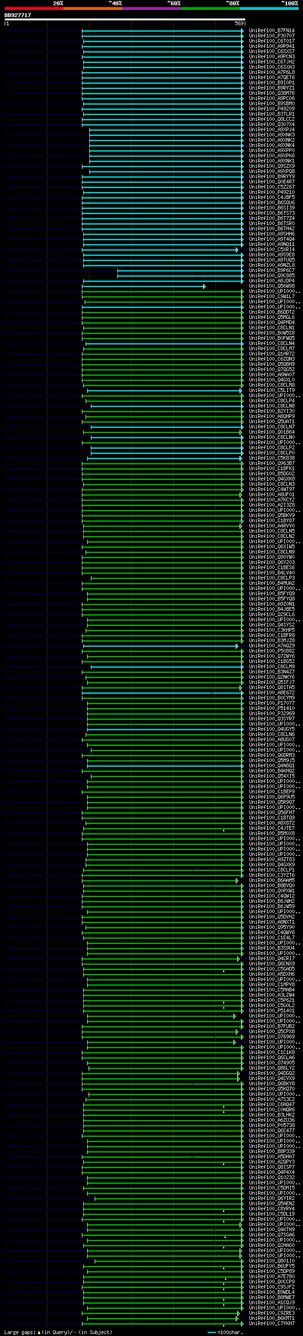Select hit label UniRef100_C9W1L7
This screenshot has height=1336, width=303.
coord(271,297)
